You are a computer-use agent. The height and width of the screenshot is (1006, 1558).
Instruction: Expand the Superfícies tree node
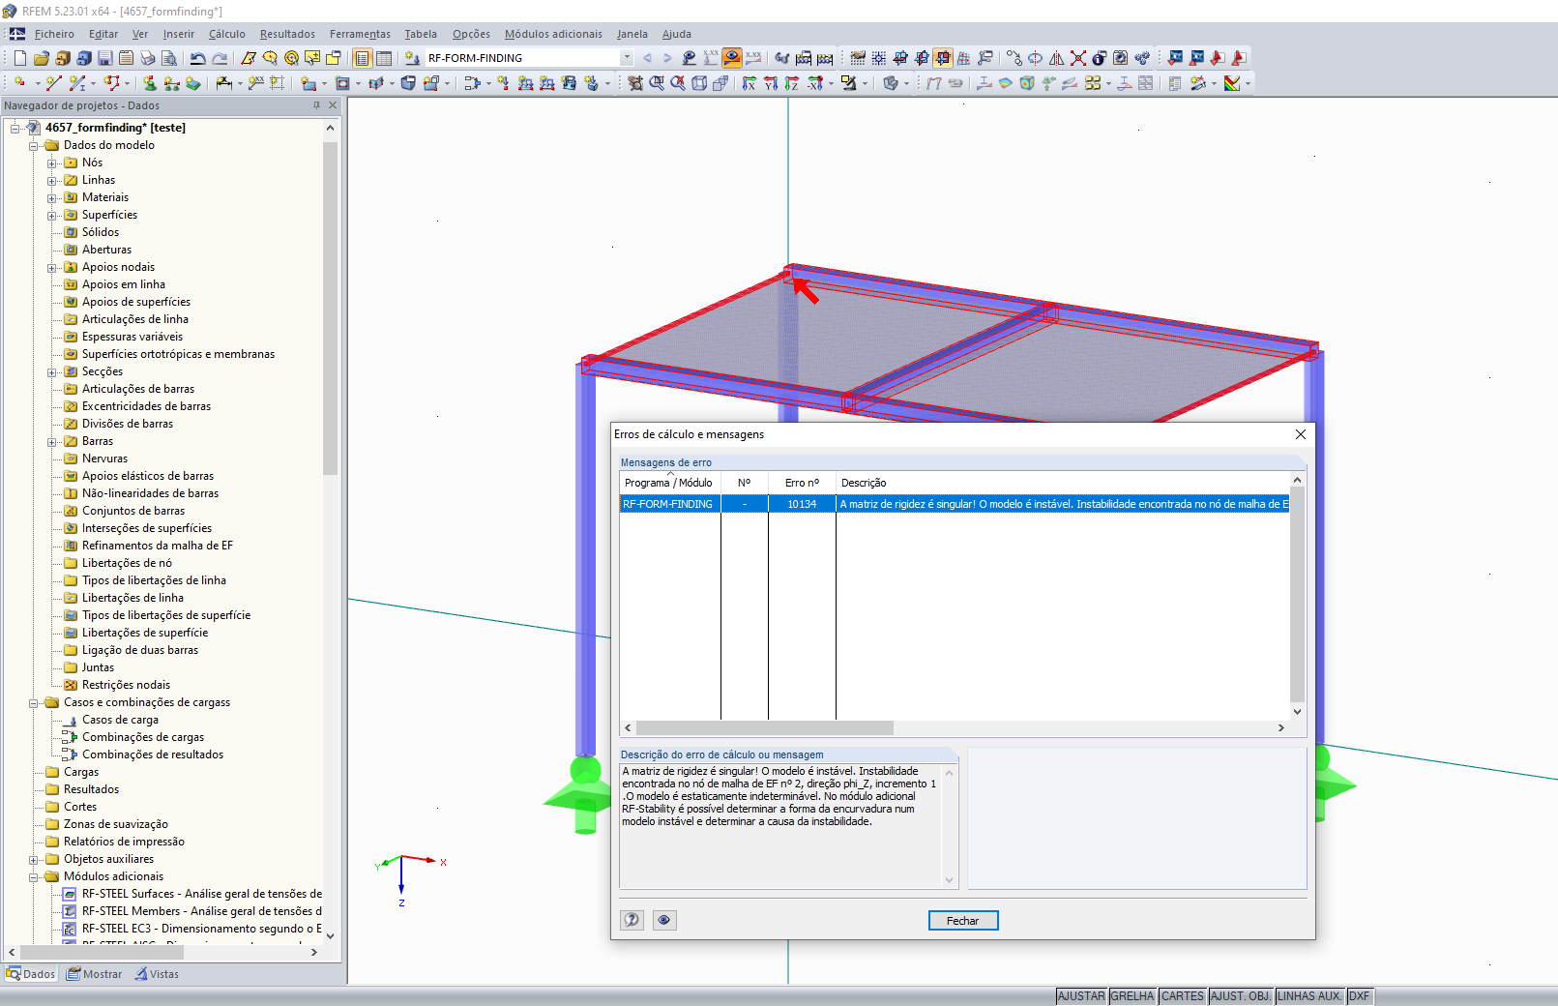point(52,215)
